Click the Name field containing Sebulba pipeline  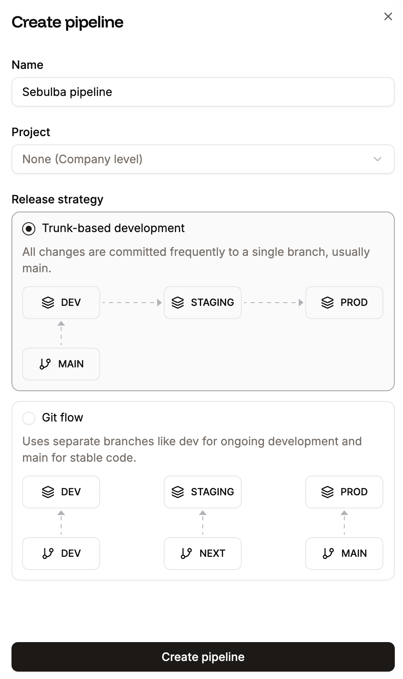pos(203,92)
